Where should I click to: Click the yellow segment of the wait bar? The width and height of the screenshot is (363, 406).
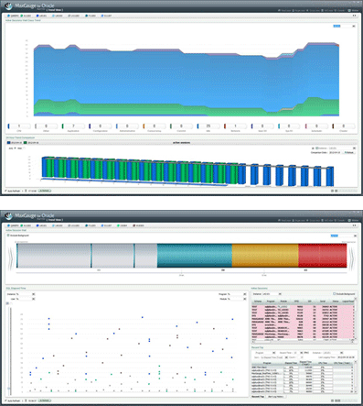pos(265,256)
